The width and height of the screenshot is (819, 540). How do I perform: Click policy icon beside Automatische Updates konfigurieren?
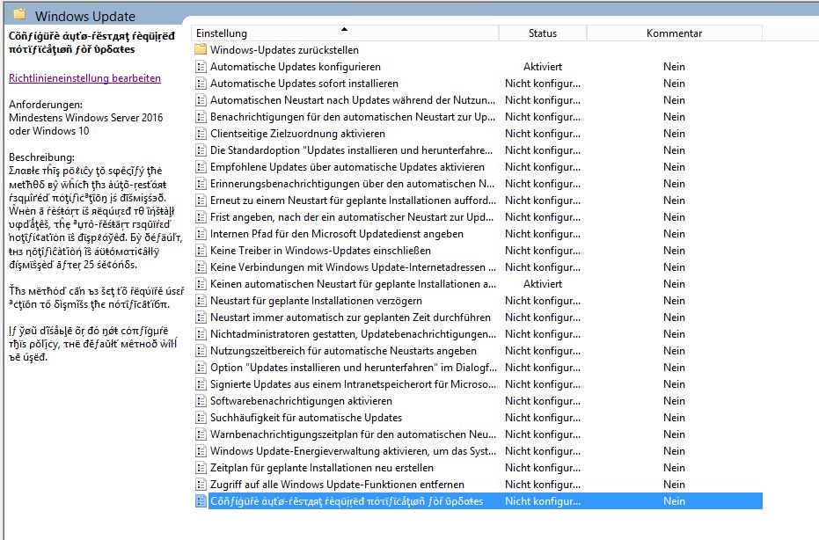(201, 67)
